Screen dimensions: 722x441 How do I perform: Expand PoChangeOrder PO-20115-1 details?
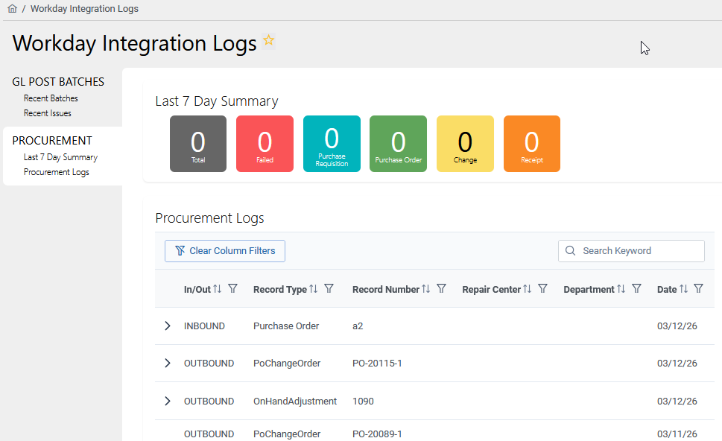pyautogui.click(x=167, y=363)
